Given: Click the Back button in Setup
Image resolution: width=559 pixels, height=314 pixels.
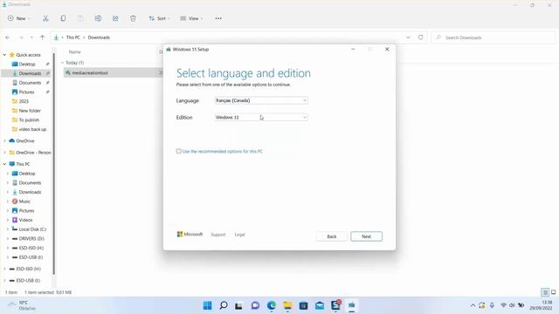Looking at the screenshot, I should tap(332, 236).
